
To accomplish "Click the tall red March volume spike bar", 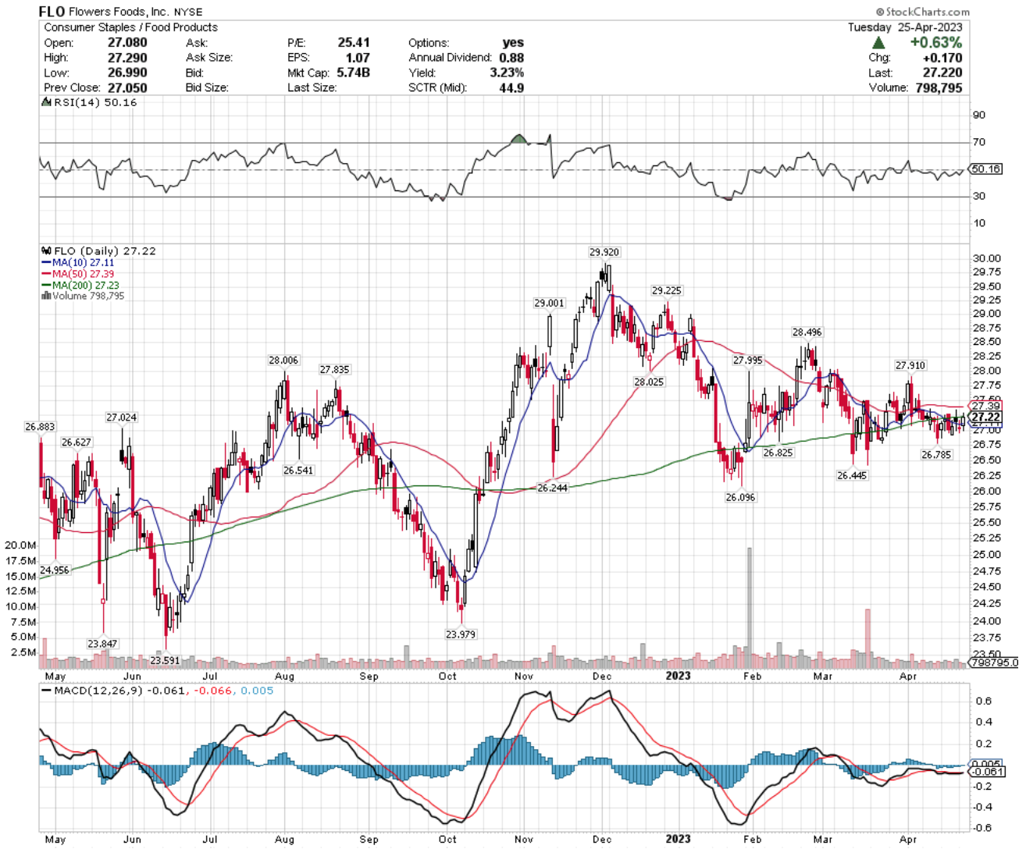I will tap(867, 638).
